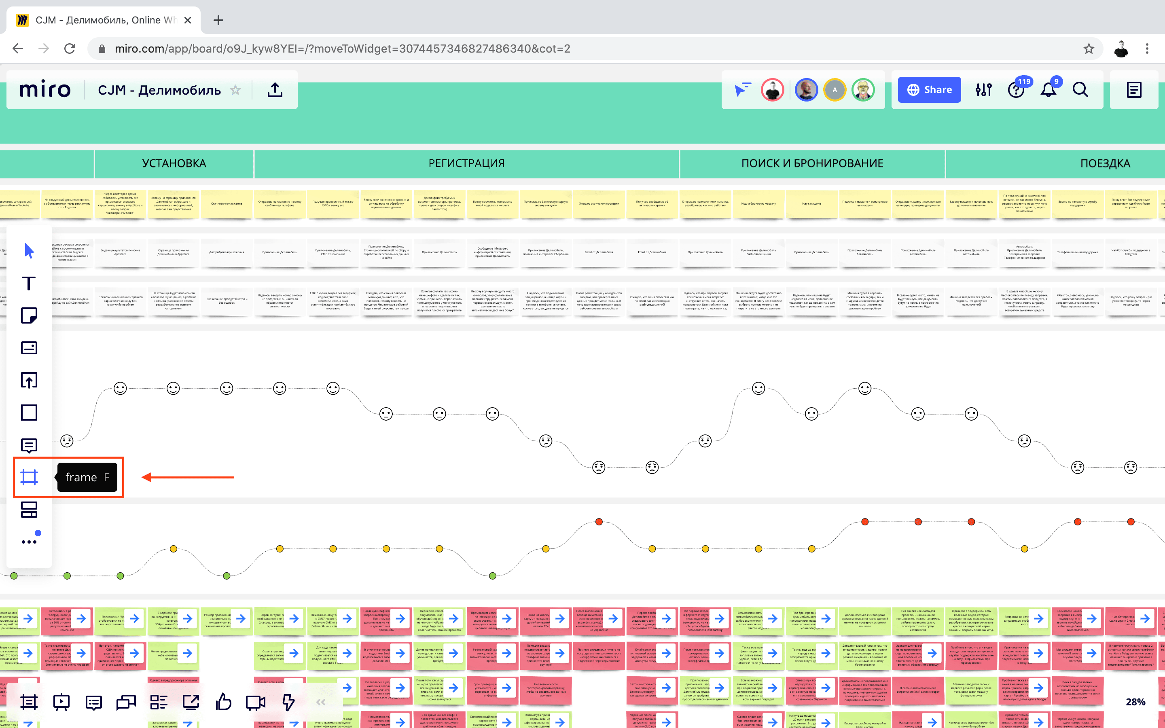This screenshot has height=728, width=1165.
Task: Bookmark this page with star icon
Action: 1089,49
